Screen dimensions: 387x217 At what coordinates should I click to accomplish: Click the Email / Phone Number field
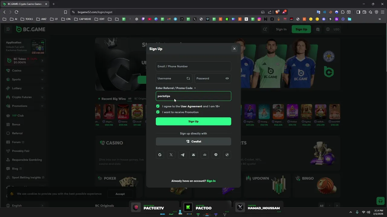[x=193, y=66]
